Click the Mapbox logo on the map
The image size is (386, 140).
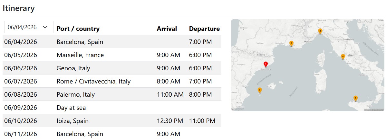[x=238, y=109]
